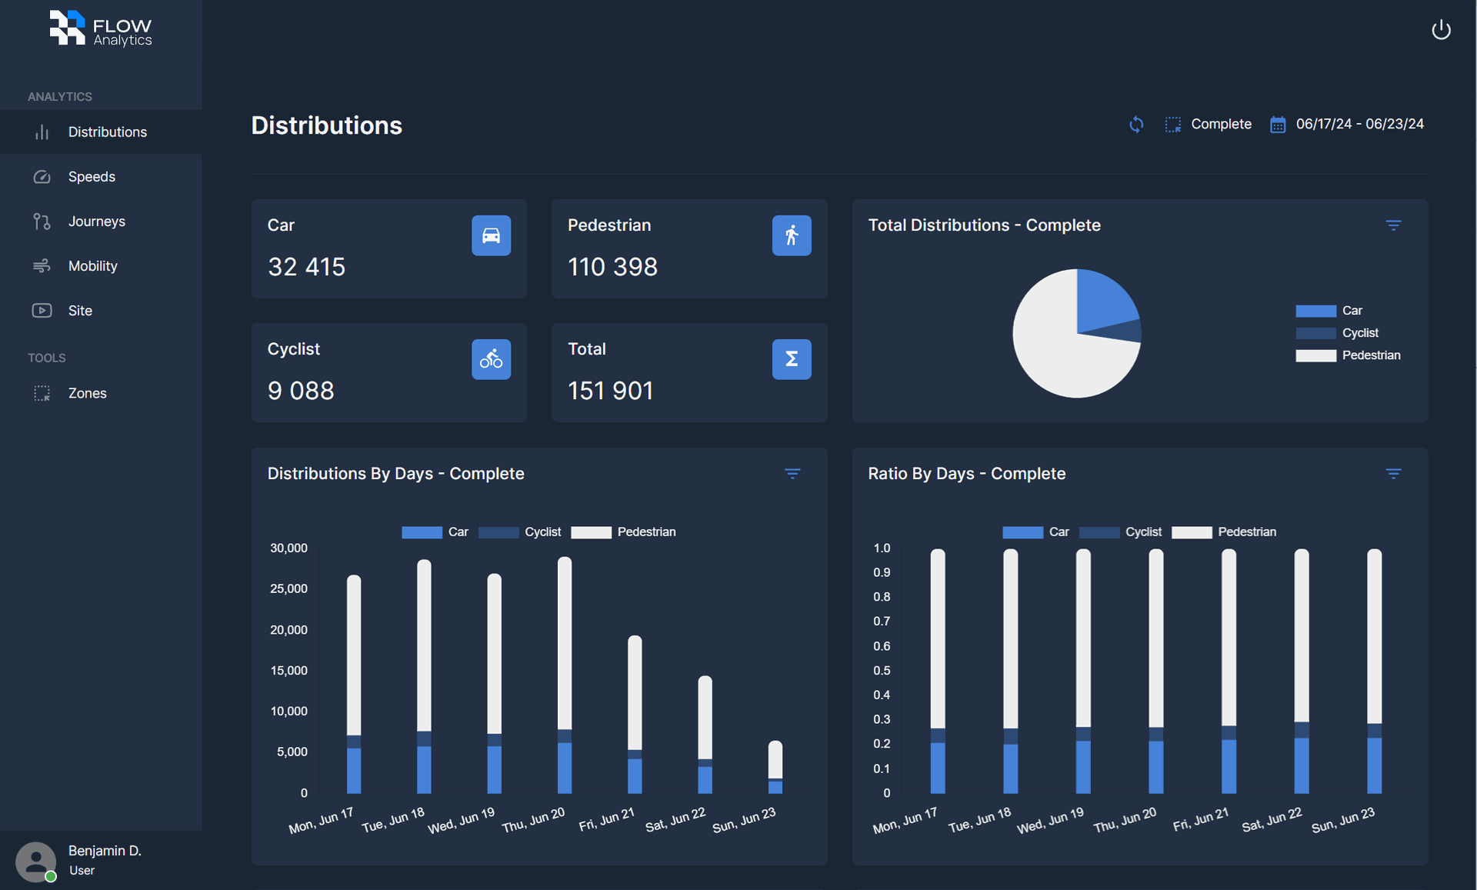Viewport: 1477px width, 890px height.
Task: Click the Pedestrian white swatch in pie legend
Action: click(1315, 355)
